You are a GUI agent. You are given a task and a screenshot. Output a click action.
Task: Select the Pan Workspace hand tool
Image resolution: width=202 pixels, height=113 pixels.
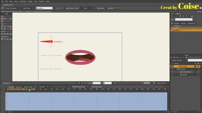coord(2,39)
